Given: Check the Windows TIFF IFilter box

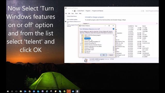Looking at the screenshot, I should (x=82, y=48).
